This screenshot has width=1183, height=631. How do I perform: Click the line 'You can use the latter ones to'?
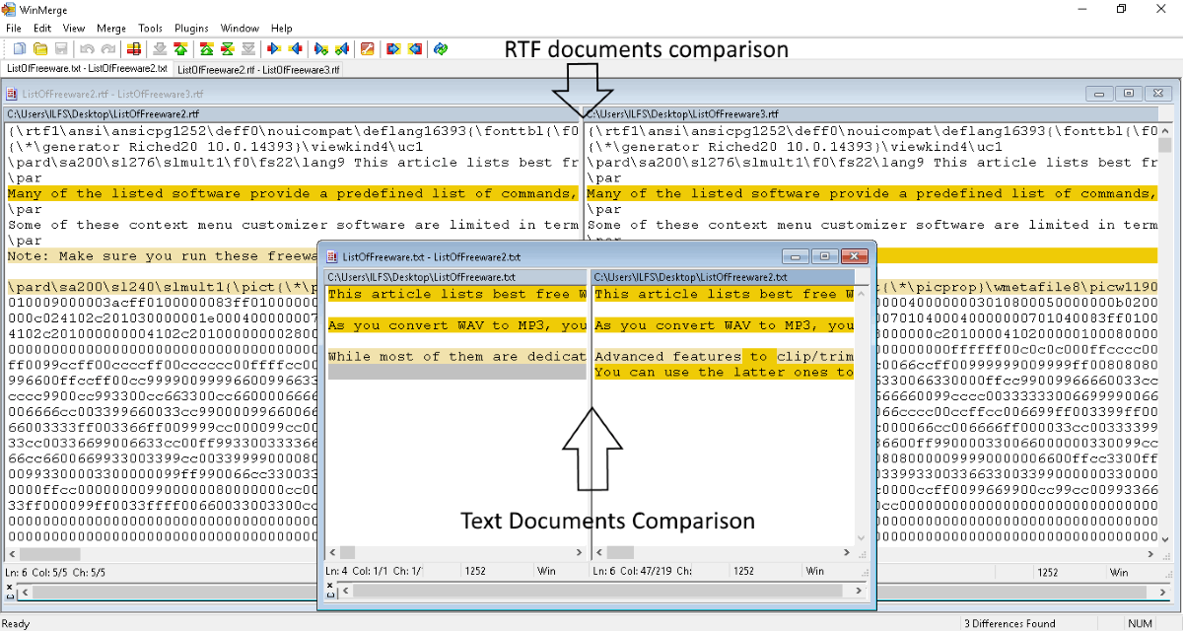pos(725,373)
